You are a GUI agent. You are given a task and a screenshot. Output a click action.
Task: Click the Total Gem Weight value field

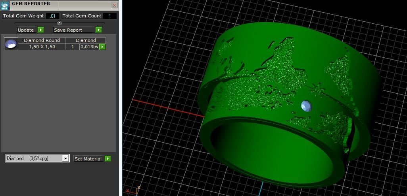tap(53, 16)
